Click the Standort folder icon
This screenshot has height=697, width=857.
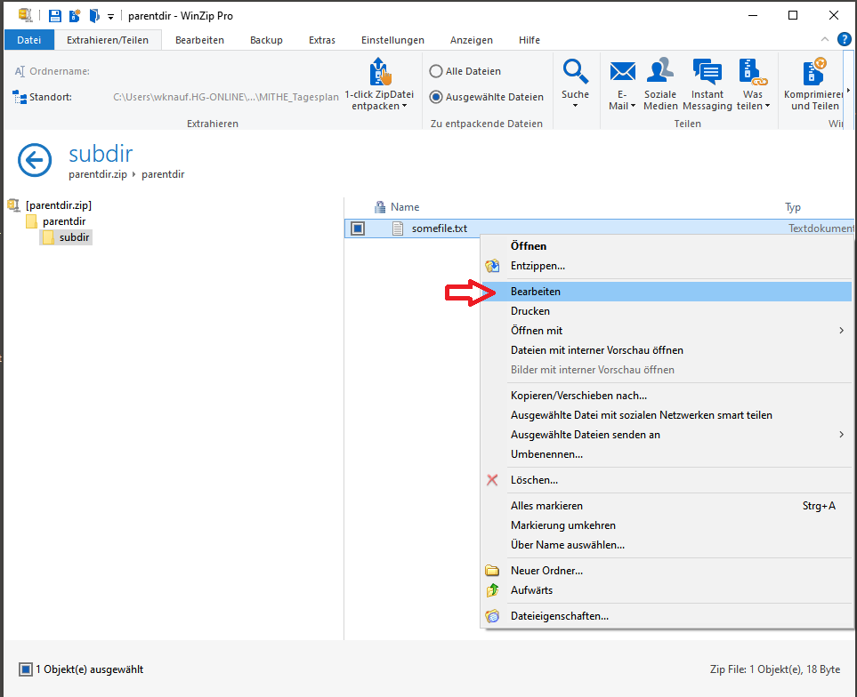point(20,97)
